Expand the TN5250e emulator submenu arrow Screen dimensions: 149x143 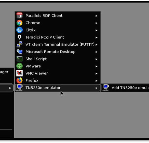tap(97, 88)
